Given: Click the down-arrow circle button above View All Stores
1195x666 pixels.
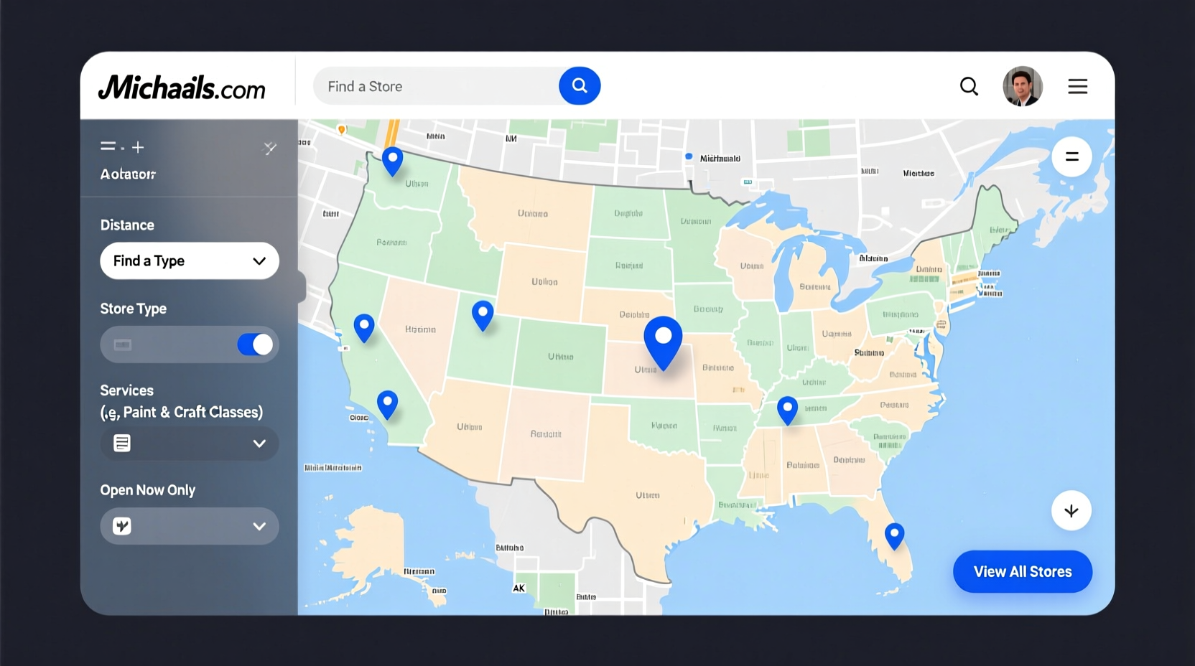Looking at the screenshot, I should click(x=1071, y=510).
